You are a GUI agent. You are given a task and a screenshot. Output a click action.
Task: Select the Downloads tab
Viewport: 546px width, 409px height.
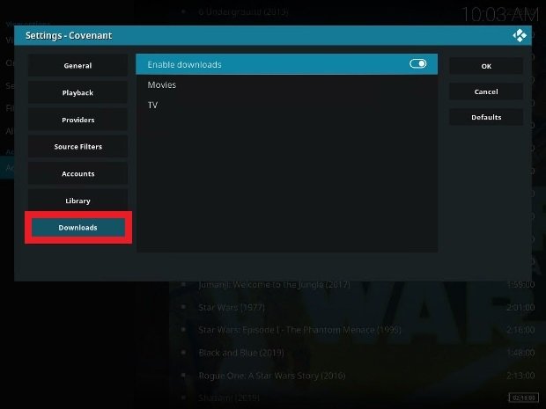[x=78, y=228]
